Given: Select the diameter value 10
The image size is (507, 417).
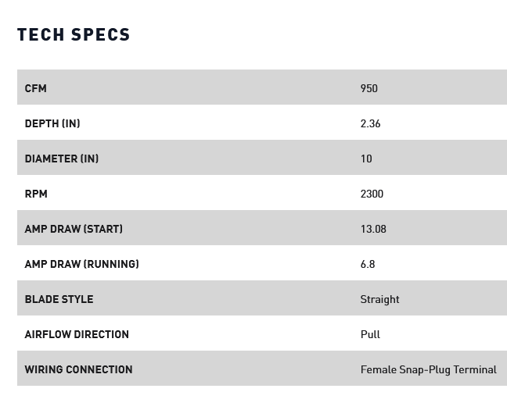Looking at the screenshot, I should coord(366,159).
